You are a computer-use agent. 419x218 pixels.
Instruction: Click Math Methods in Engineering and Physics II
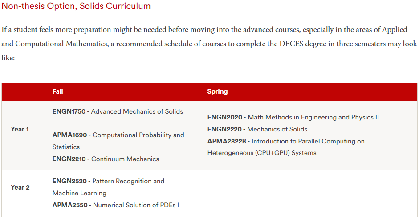point(313,117)
